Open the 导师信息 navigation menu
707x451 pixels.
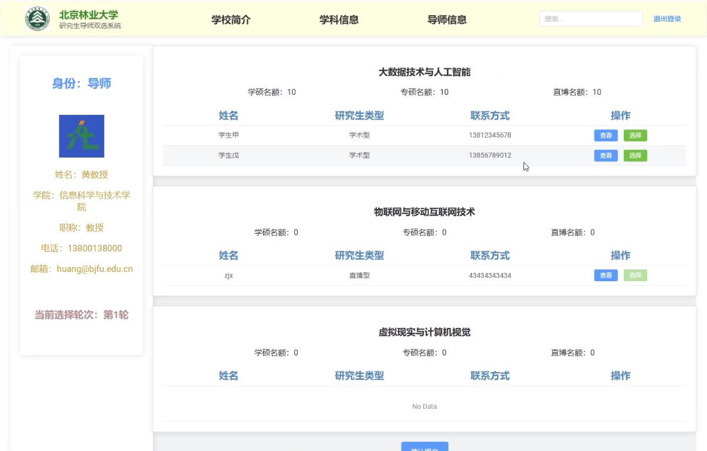(x=447, y=19)
